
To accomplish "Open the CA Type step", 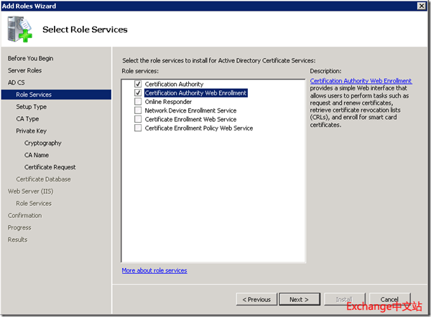I will [27, 119].
